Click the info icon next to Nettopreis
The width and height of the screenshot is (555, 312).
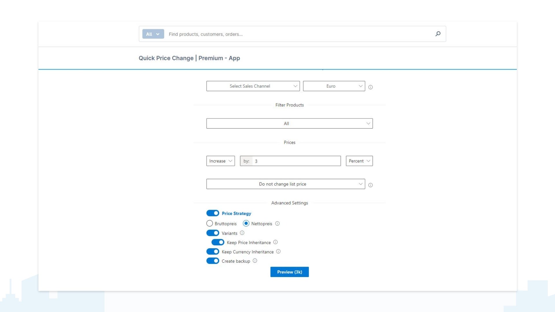(x=277, y=224)
